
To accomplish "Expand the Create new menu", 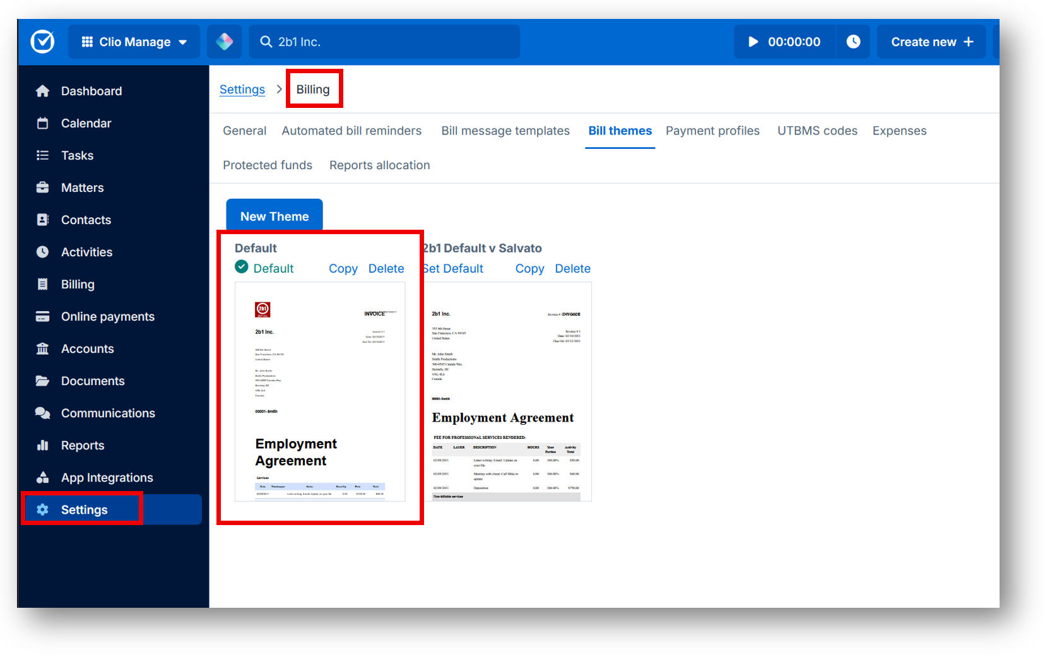I will click(x=931, y=42).
